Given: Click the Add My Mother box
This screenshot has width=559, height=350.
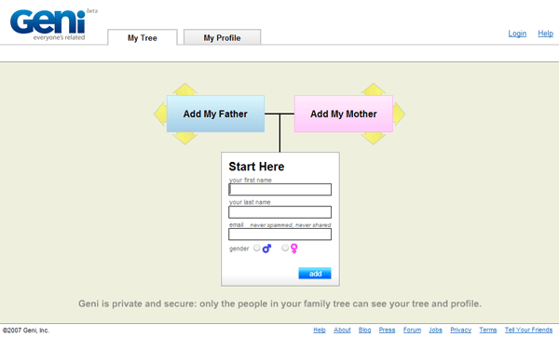Looking at the screenshot, I should click(x=344, y=114).
